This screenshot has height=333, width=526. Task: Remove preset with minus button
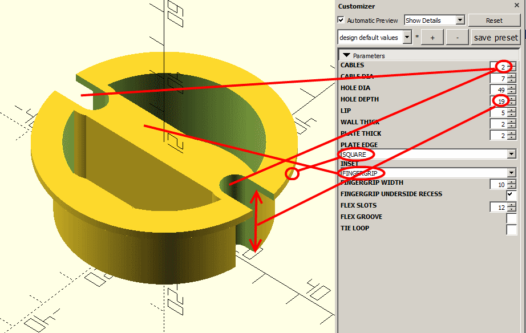click(457, 38)
